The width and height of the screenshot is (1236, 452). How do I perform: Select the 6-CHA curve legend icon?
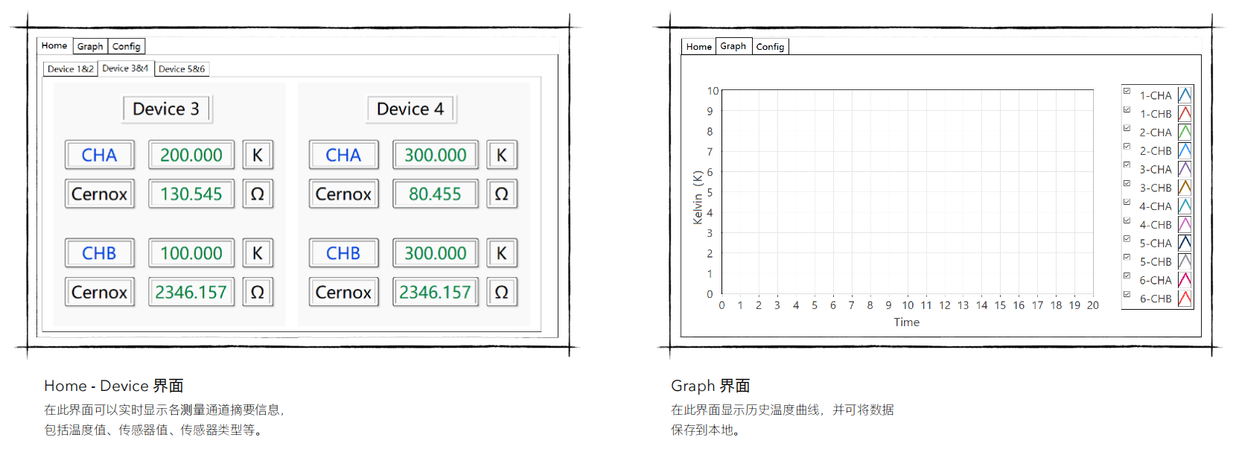1185,280
